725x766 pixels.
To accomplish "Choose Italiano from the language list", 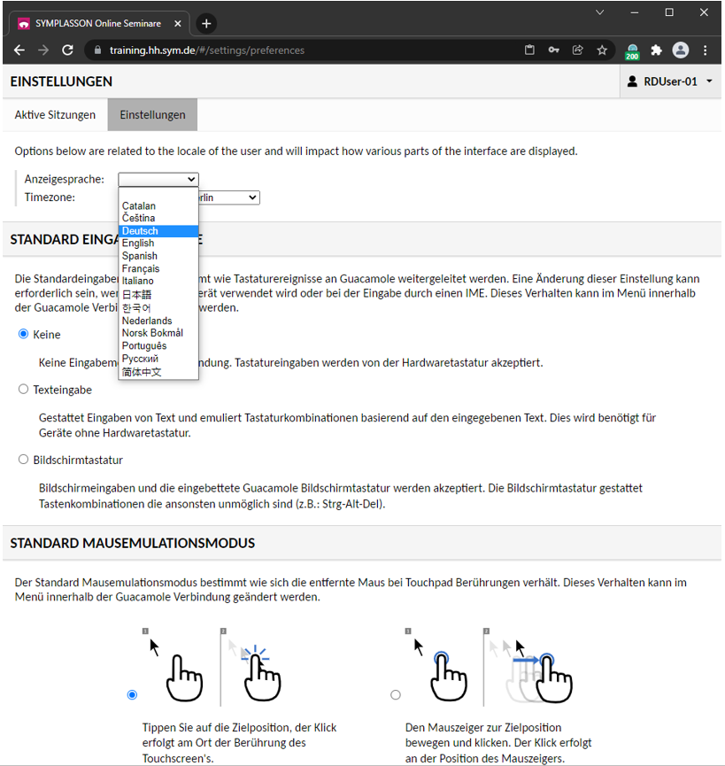I will pos(158,281).
